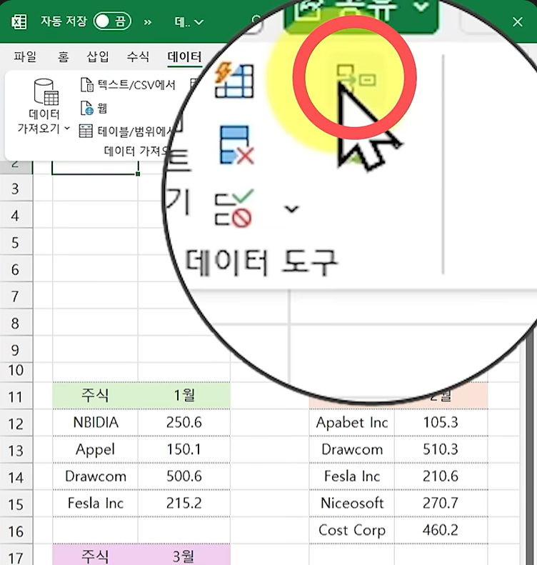This screenshot has width=537, height=565.
Task: Select the Drawcom cell in row 14
Action: click(x=95, y=476)
